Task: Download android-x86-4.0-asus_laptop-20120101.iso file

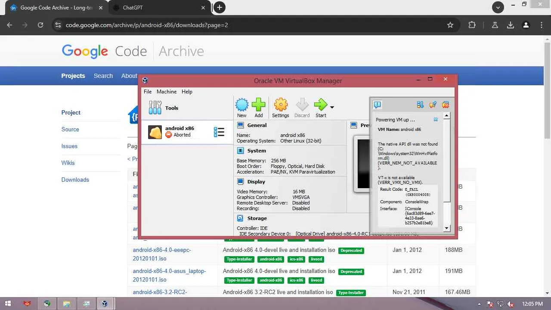Action: point(170,275)
